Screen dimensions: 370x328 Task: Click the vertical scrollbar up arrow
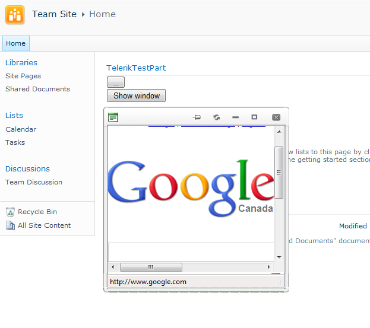[279, 132]
